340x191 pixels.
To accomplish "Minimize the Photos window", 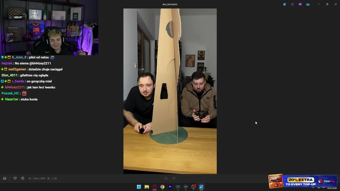I will tap(319, 4).
